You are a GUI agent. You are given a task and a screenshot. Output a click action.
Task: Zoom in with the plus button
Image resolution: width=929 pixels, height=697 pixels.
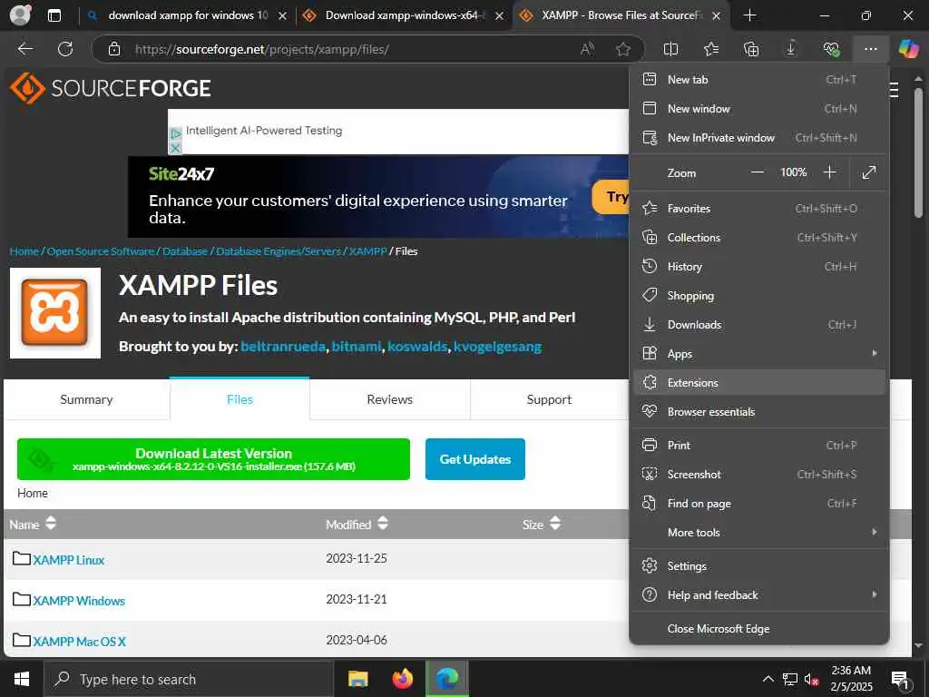click(x=829, y=172)
